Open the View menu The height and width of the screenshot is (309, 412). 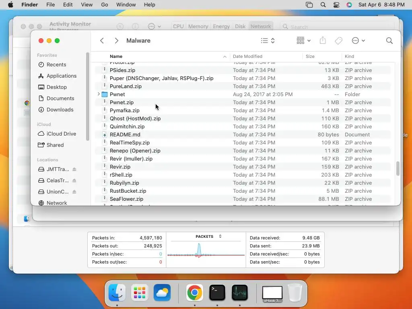coord(87,5)
